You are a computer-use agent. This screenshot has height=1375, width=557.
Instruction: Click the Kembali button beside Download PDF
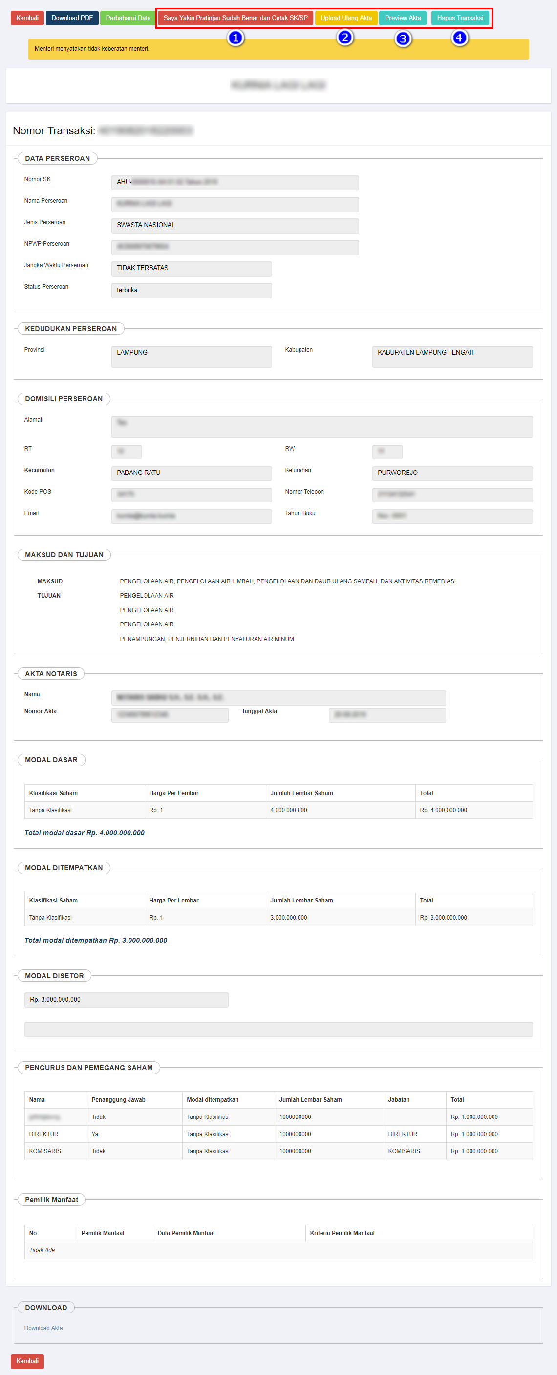click(x=27, y=18)
